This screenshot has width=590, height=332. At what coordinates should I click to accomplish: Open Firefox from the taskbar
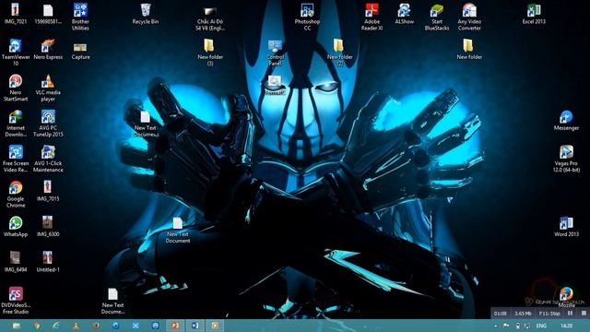pos(96,326)
